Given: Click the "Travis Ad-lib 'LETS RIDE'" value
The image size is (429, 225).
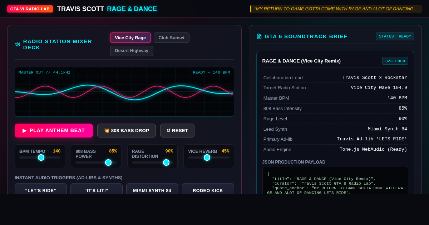Looking at the screenshot, I should (372, 139).
